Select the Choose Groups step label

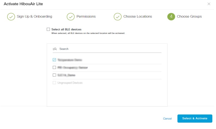(x=189, y=16)
